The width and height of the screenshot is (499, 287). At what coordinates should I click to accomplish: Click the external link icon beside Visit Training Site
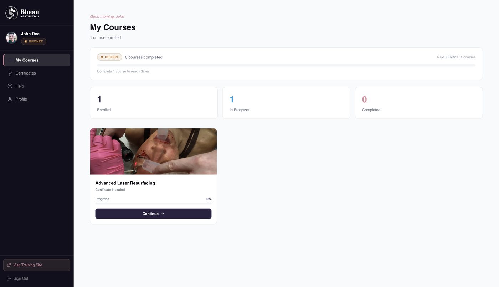coord(9,265)
